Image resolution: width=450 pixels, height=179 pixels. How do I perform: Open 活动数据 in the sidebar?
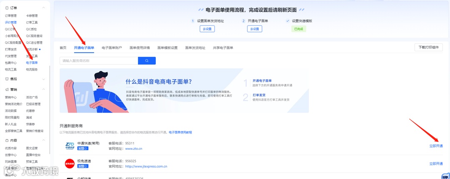pyautogui.click(x=10, y=111)
